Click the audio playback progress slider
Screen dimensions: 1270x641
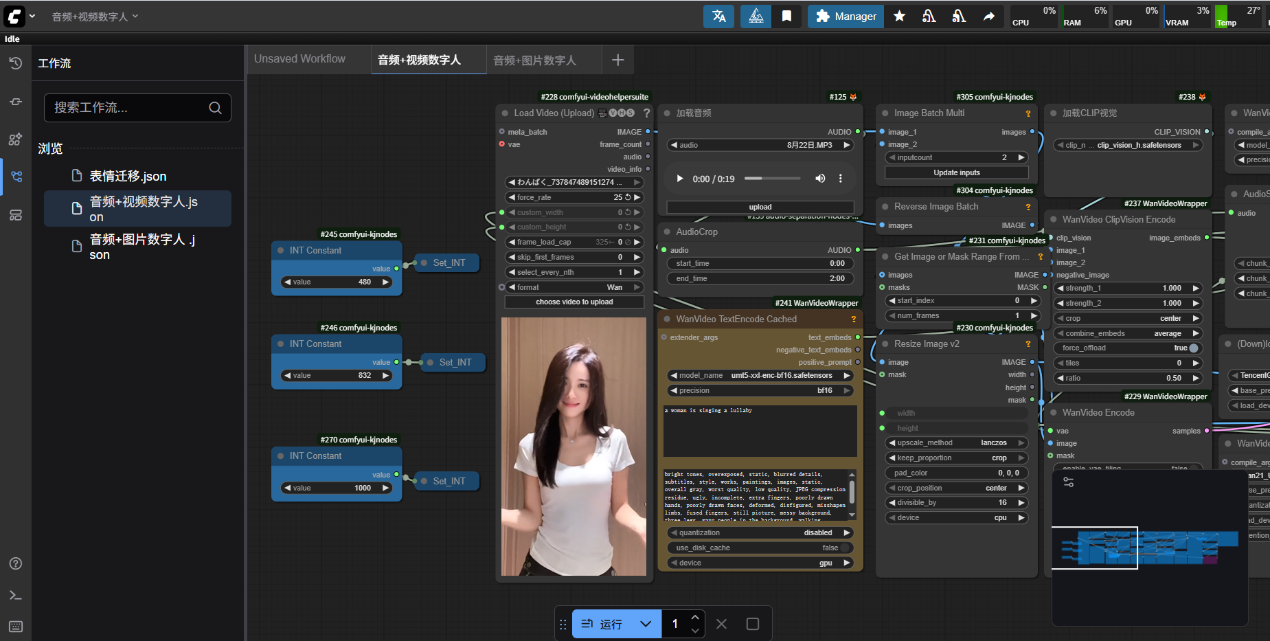[772, 179]
